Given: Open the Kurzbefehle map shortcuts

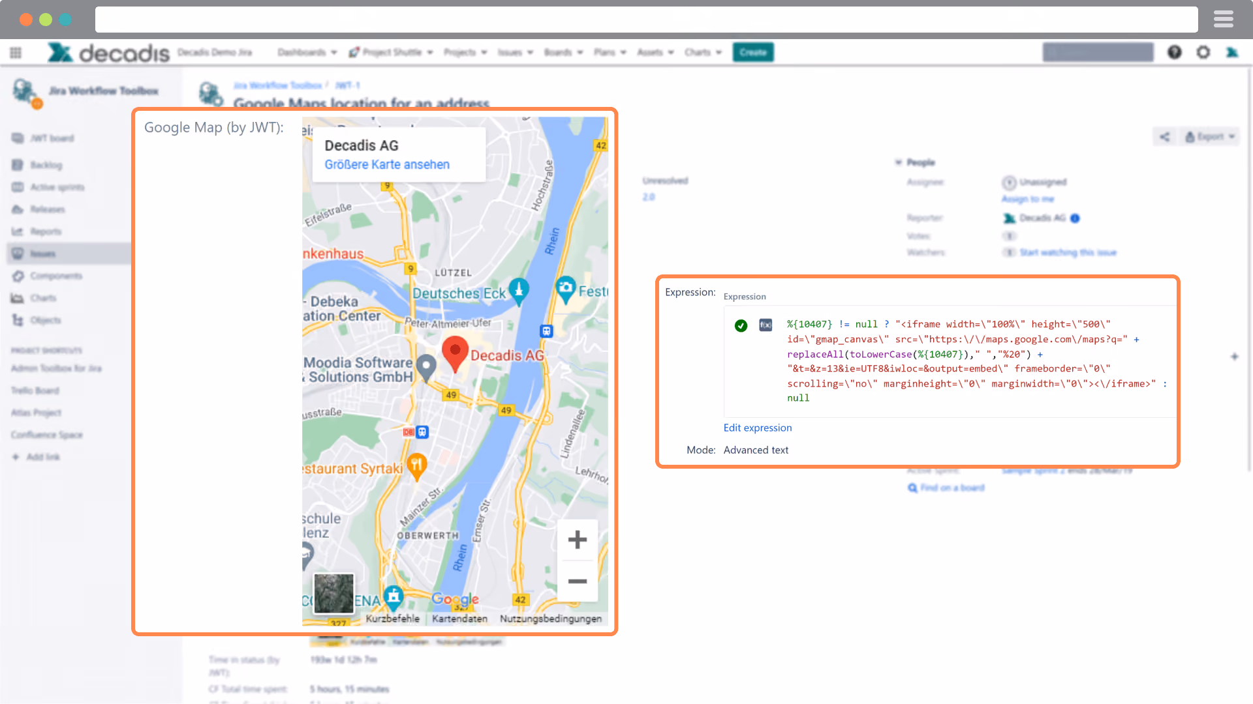Looking at the screenshot, I should (x=392, y=619).
